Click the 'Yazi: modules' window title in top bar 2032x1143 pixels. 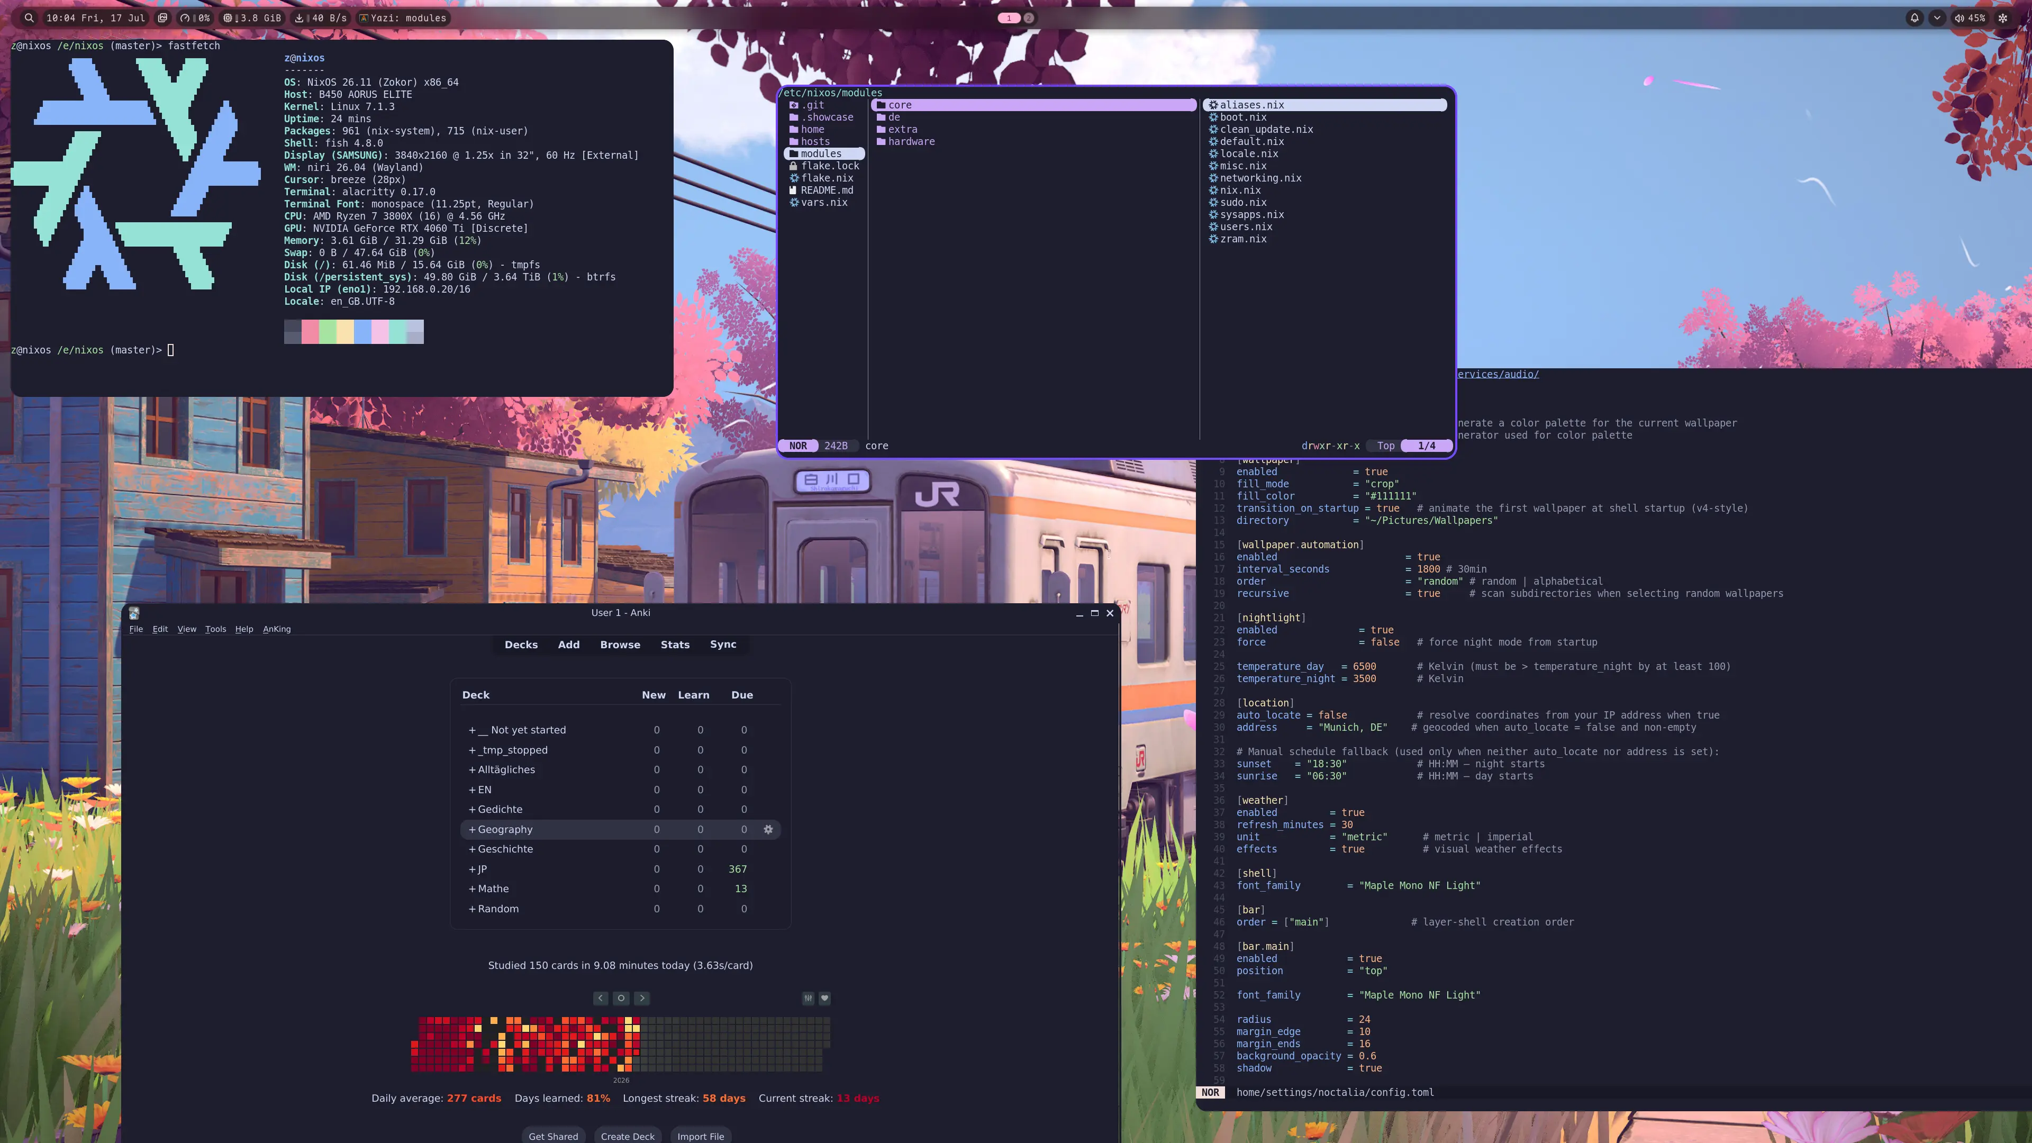(403, 18)
